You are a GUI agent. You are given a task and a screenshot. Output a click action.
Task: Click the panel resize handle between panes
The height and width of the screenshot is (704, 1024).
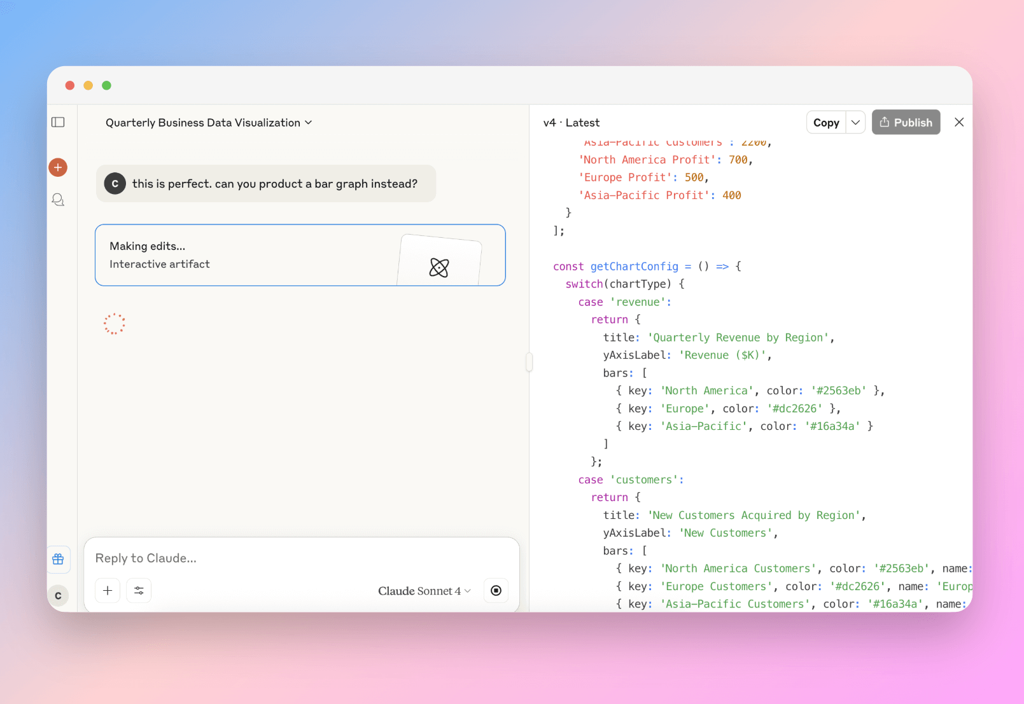(x=529, y=362)
